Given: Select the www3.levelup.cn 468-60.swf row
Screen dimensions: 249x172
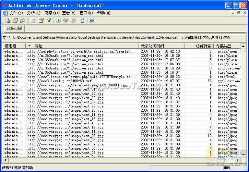Looking at the screenshot, I should pyautogui.click(x=122, y=81).
